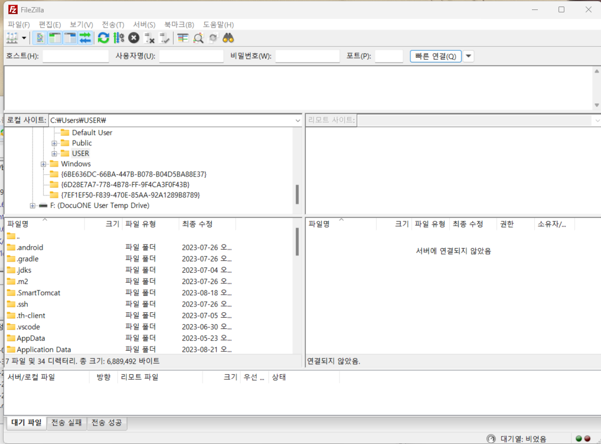The image size is (601, 444).
Task: Toggle processing of the transfer queue
Action: 119,38
